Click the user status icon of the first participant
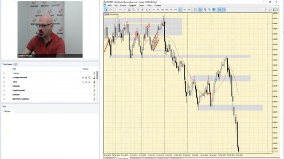The height and width of the screenshot is (159, 284). click(94, 73)
